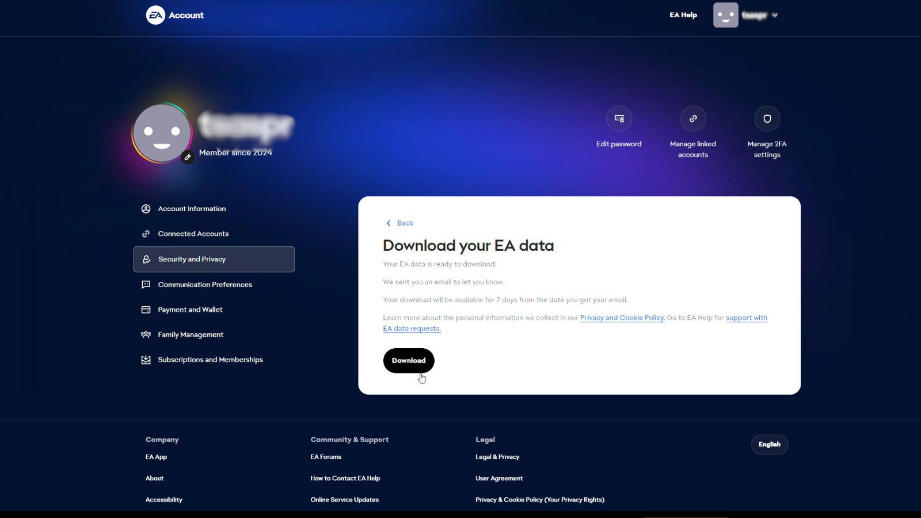Open Account Information section
Viewport: 921px width, 518px height.
[192, 209]
